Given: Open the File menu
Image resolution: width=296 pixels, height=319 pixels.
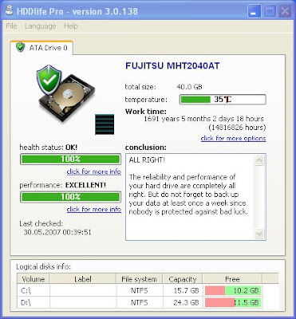Looking at the screenshot, I should coord(11,26).
